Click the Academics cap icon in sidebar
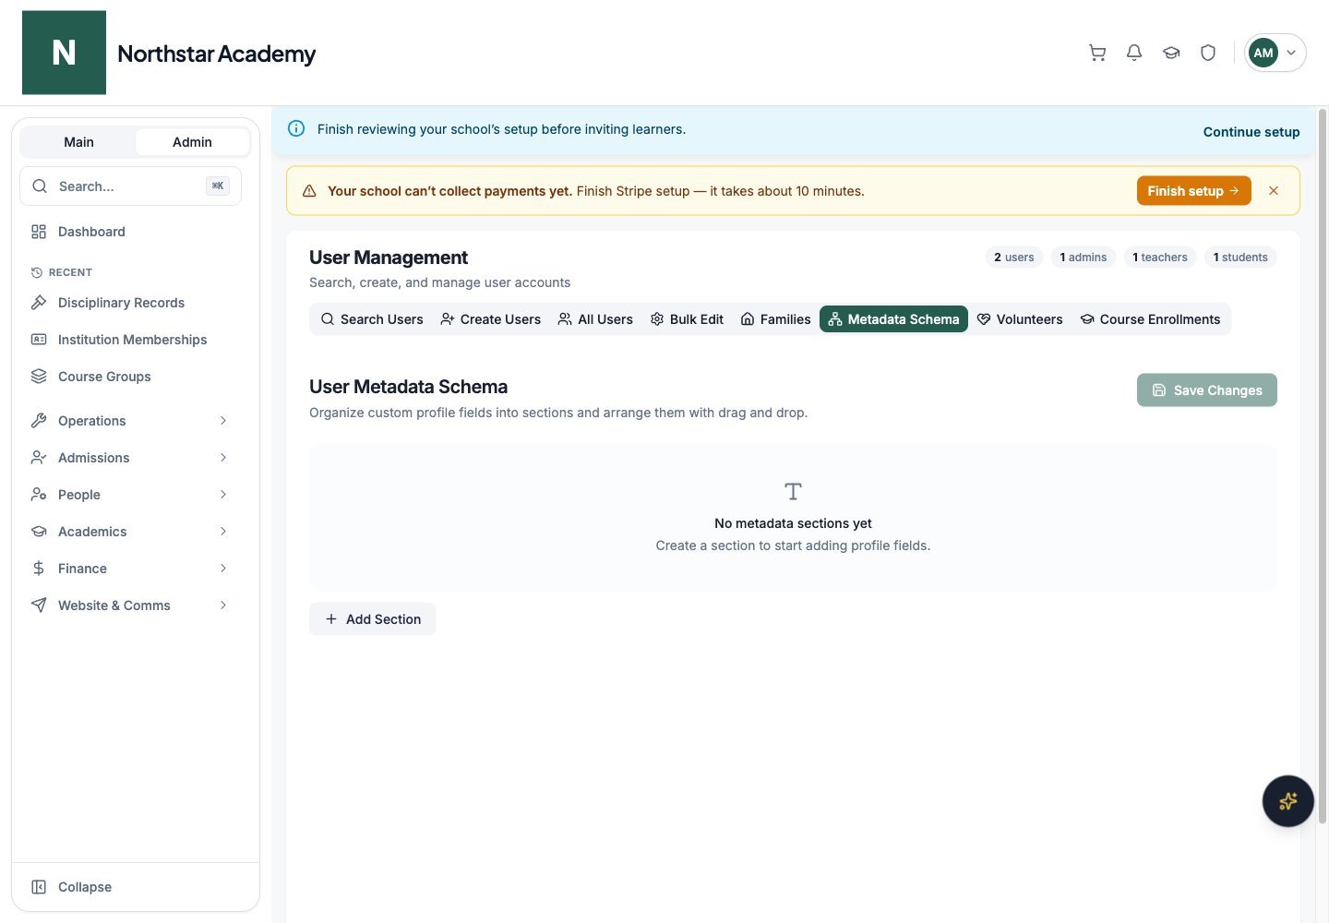The width and height of the screenshot is (1329, 923). tap(39, 532)
